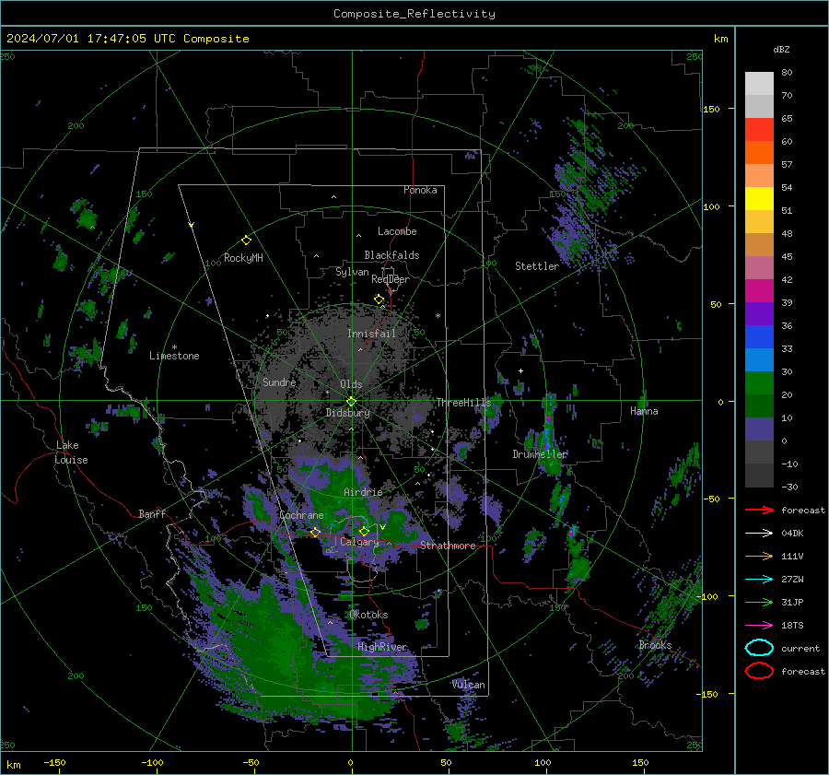Click the Ponoka label
The height and width of the screenshot is (775, 829).
tap(420, 190)
